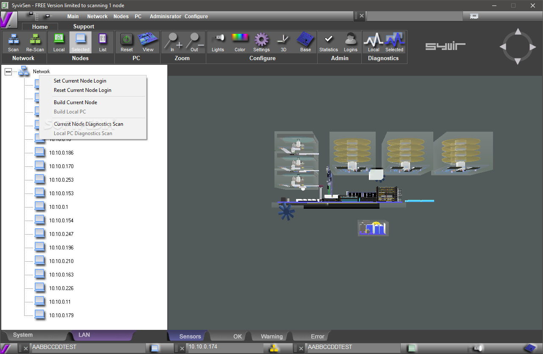Select node 10.10.0.186 in tree

[x=61, y=153]
